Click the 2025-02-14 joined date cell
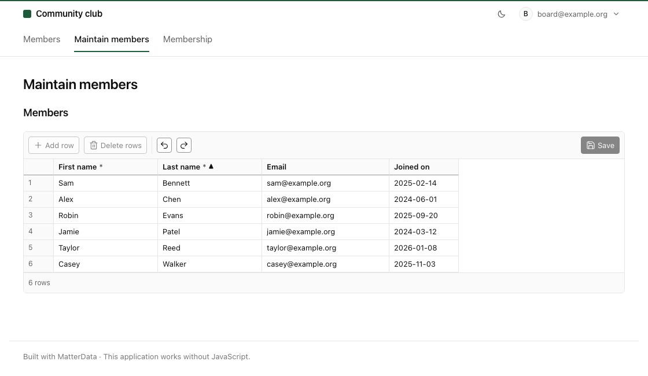This screenshot has width=648, height=376. tap(424, 183)
